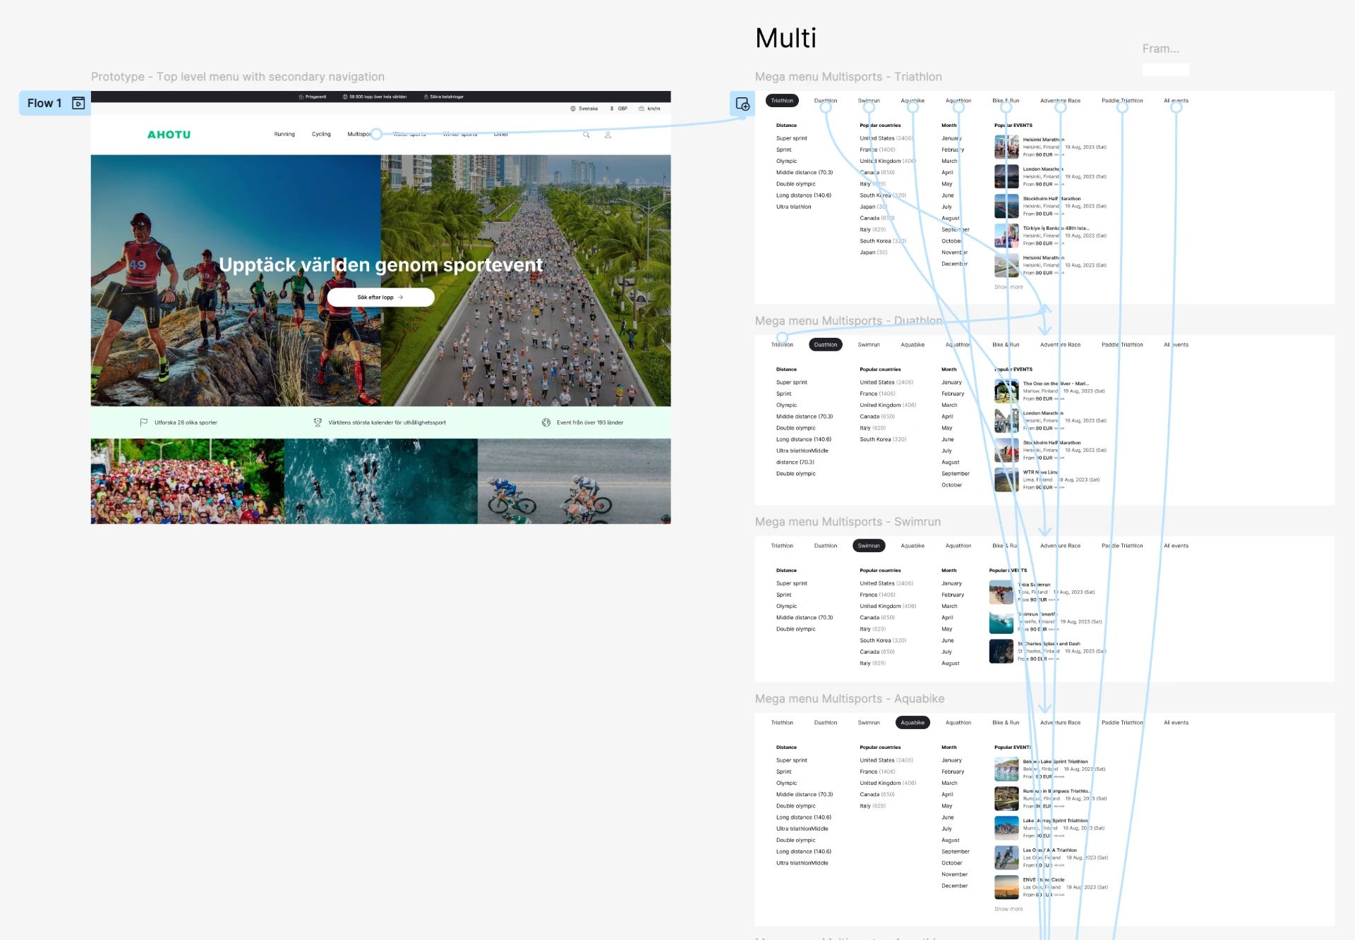Viewport: 1355px width, 940px height.
Task: Click the add interaction icon beside Triathlon frame
Action: click(742, 104)
